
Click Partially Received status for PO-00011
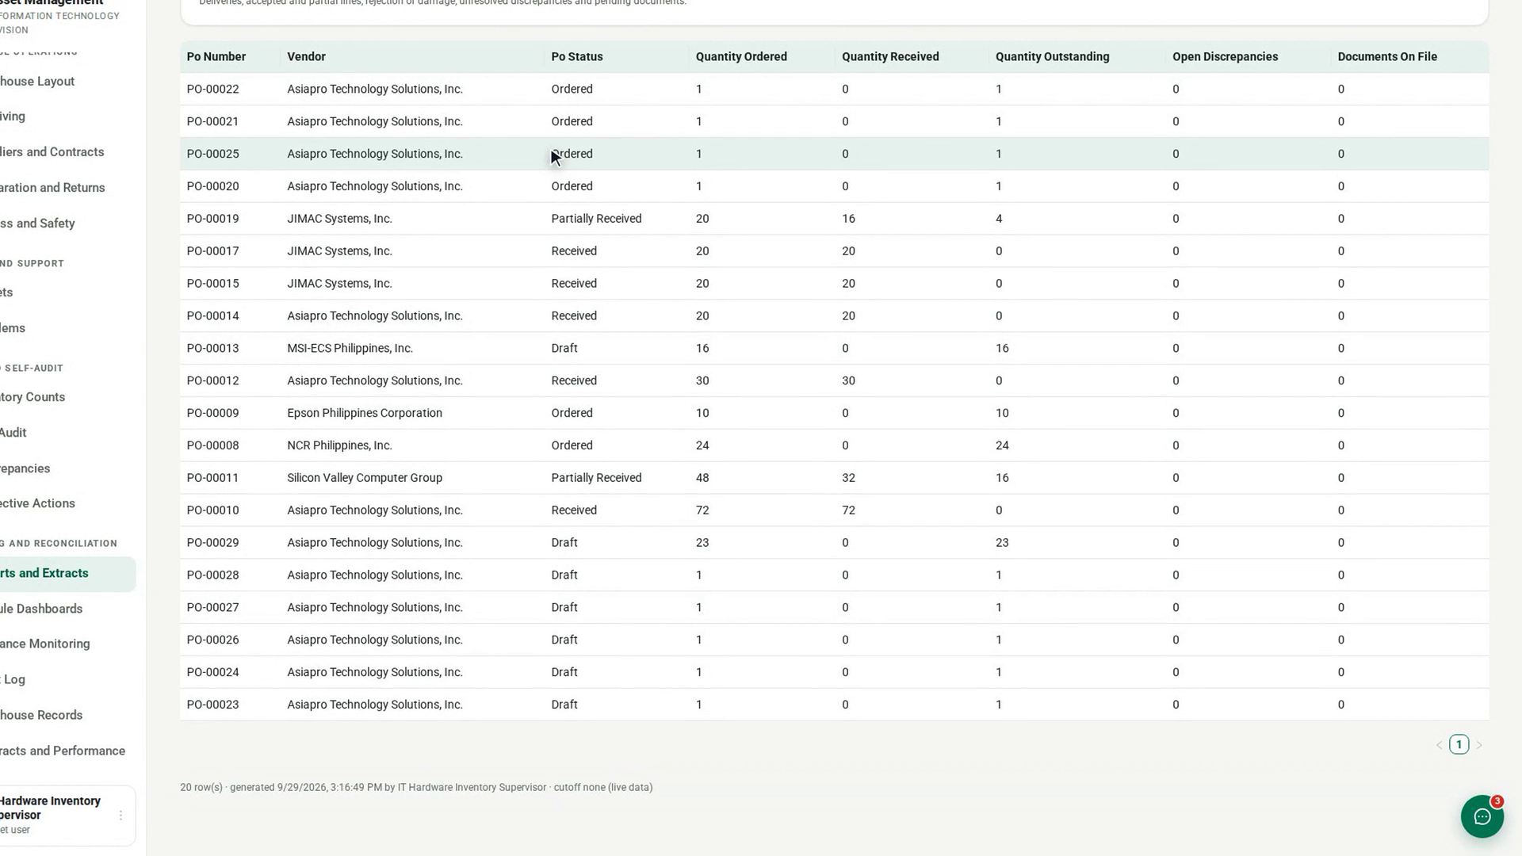(596, 478)
